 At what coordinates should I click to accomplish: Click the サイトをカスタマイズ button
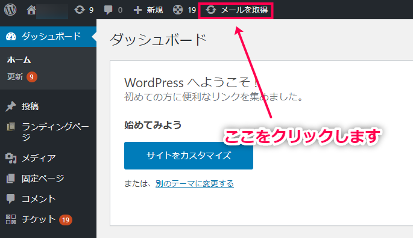point(189,156)
